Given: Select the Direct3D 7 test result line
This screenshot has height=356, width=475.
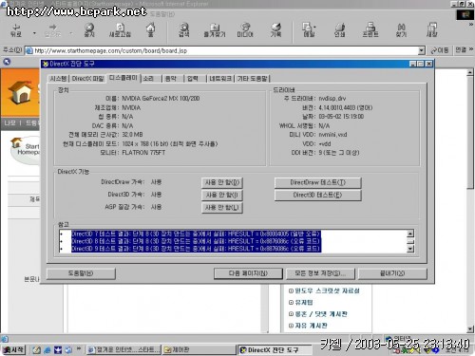Looking at the screenshot, I should point(196,234).
